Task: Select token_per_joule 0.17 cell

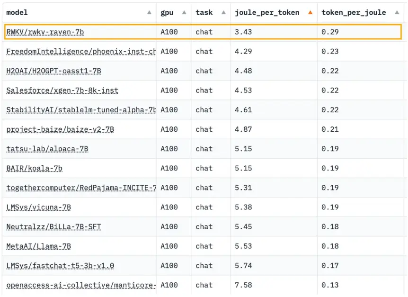Action: point(360,266)
